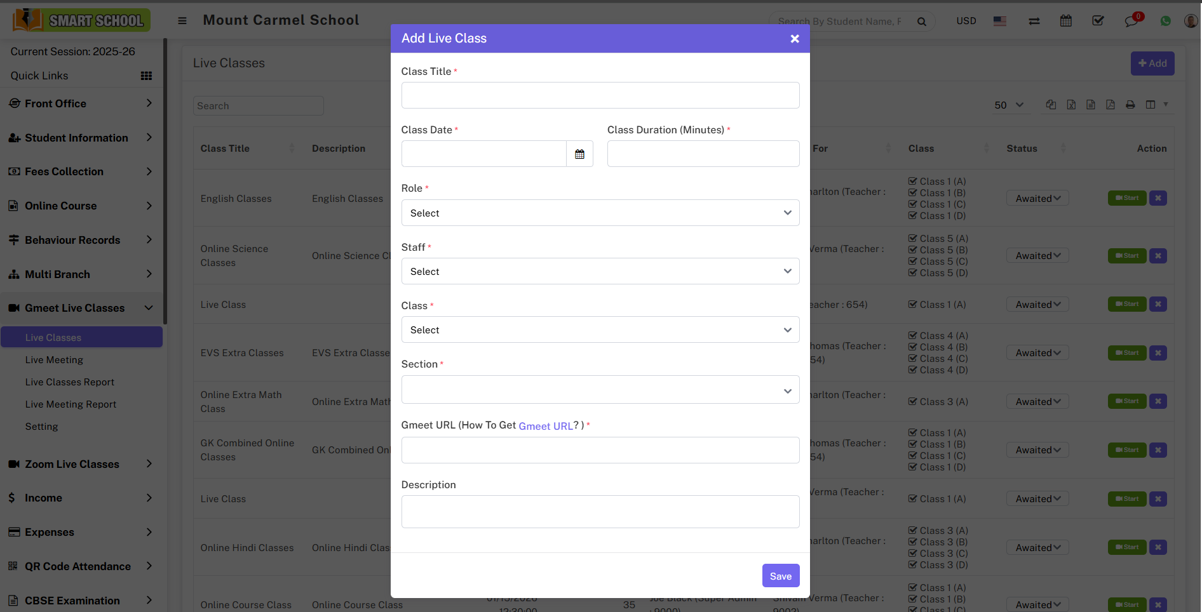Open the WhatsApp icon in the header

tap(1166, 20)
